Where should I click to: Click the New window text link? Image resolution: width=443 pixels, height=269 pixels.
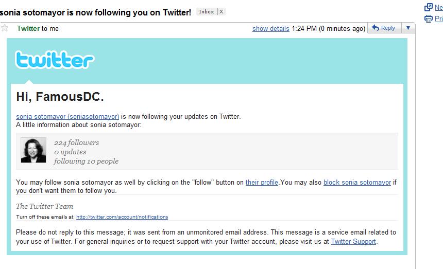point(438,7)
